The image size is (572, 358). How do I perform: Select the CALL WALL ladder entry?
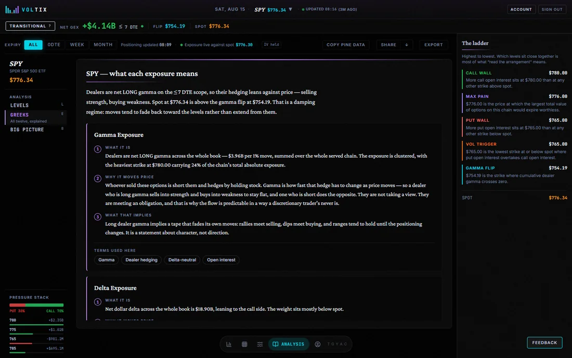click(x=514, y=79)
